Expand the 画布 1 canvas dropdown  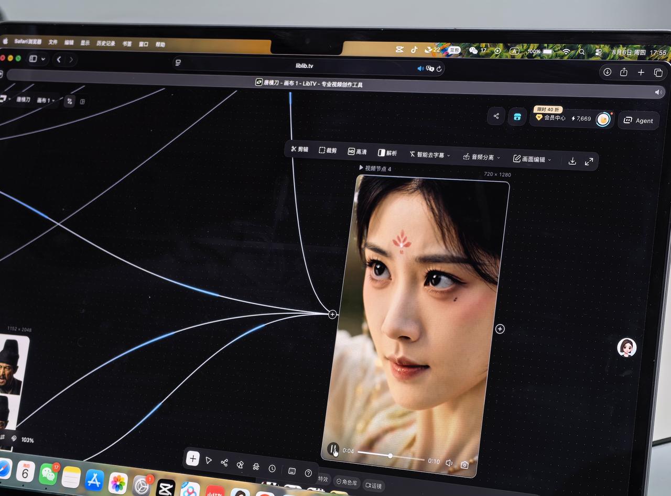click(46, 100)
